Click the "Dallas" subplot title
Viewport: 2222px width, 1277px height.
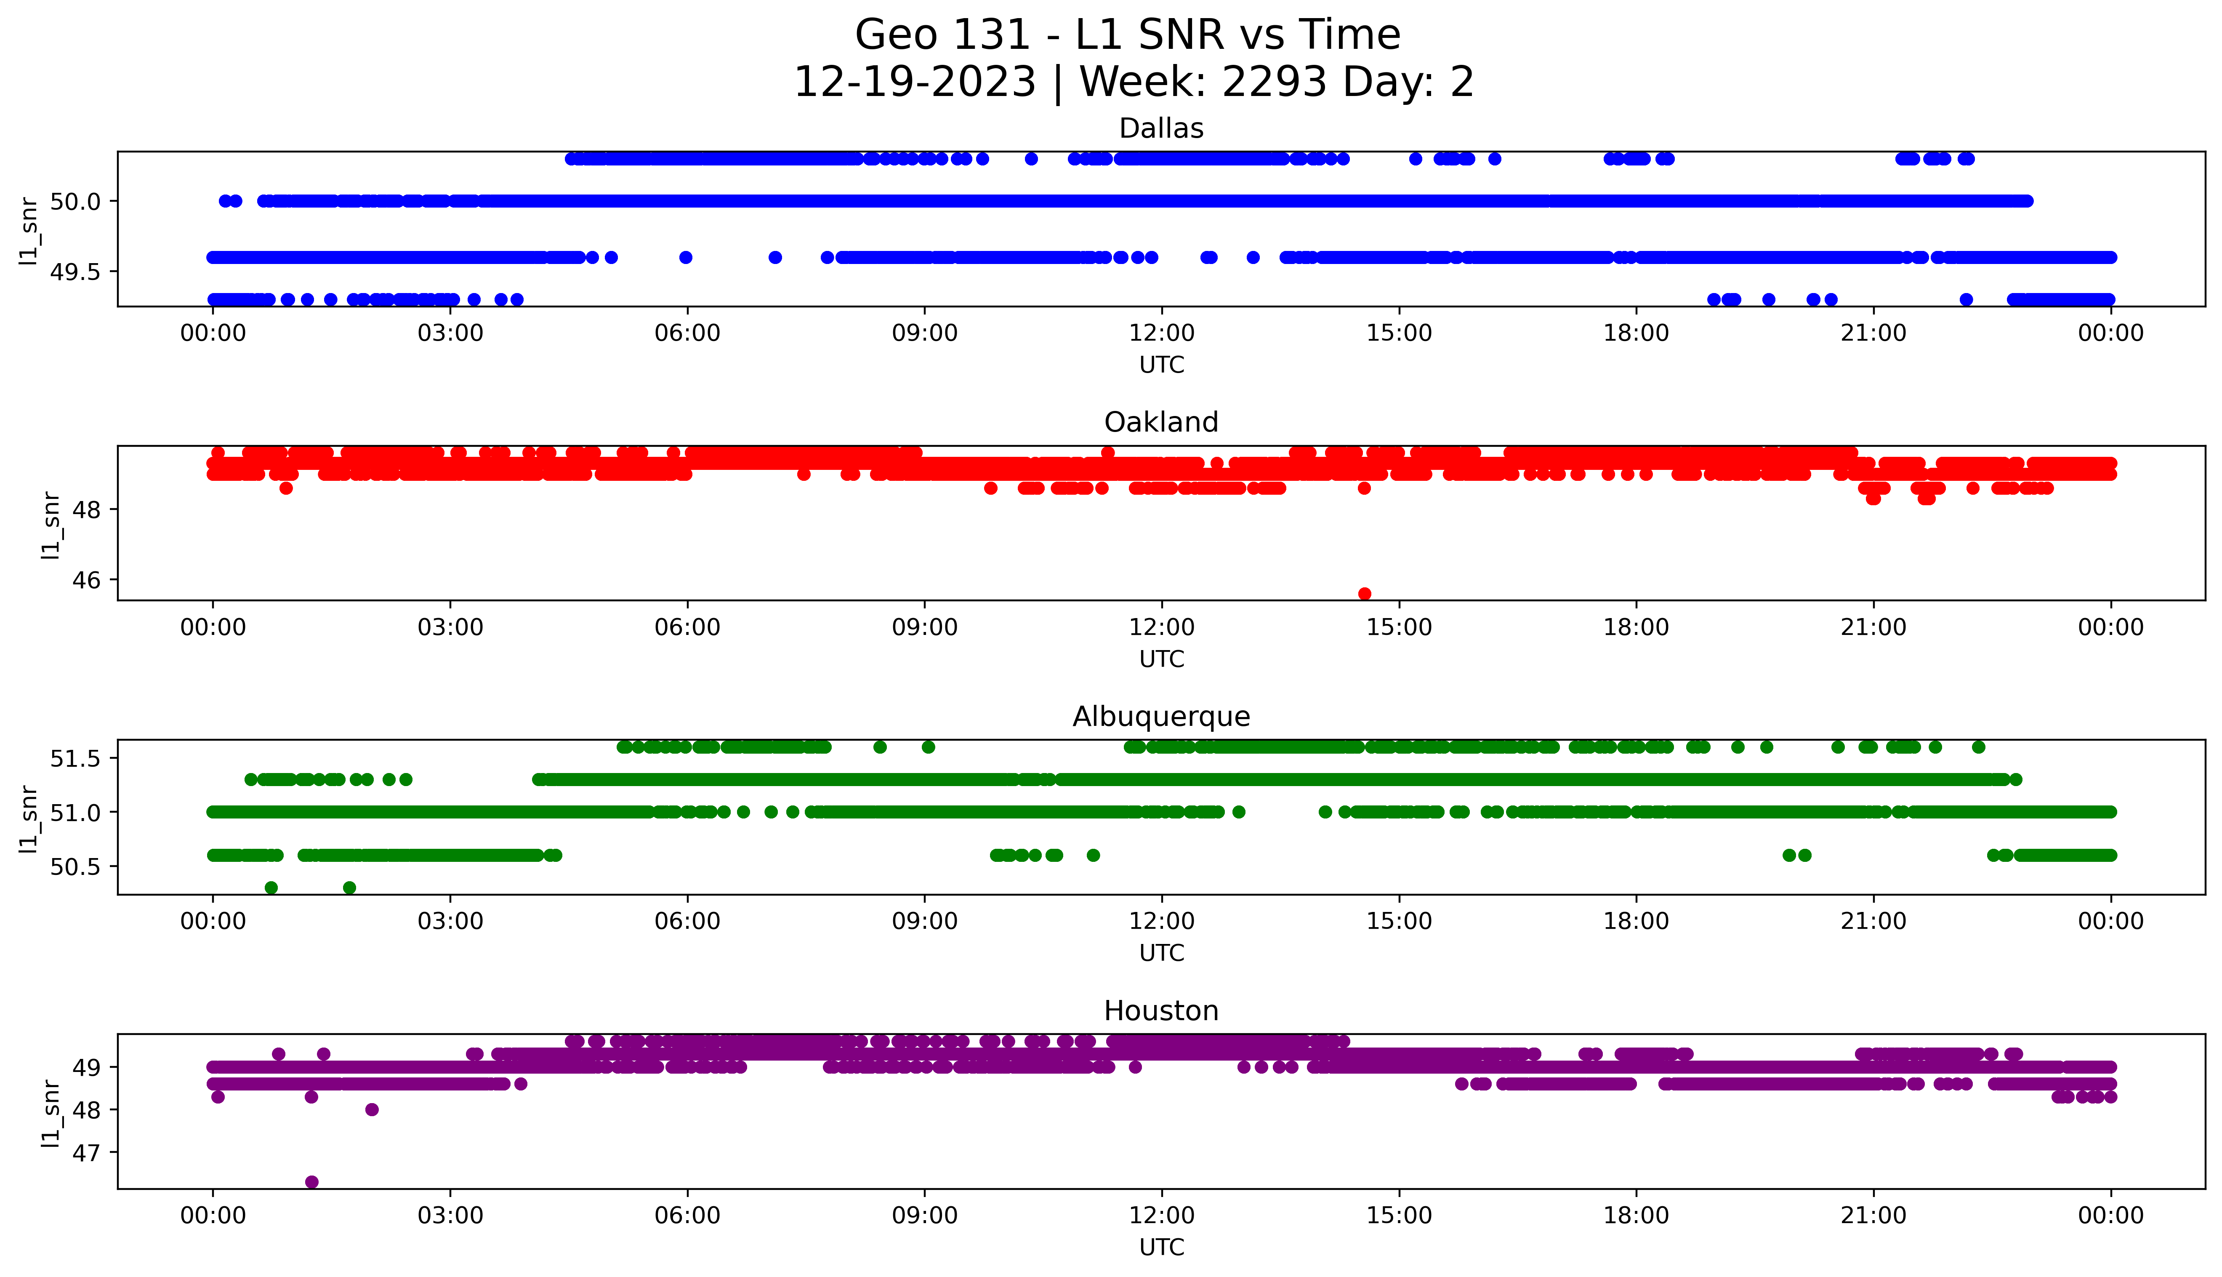click(1161, 129)
